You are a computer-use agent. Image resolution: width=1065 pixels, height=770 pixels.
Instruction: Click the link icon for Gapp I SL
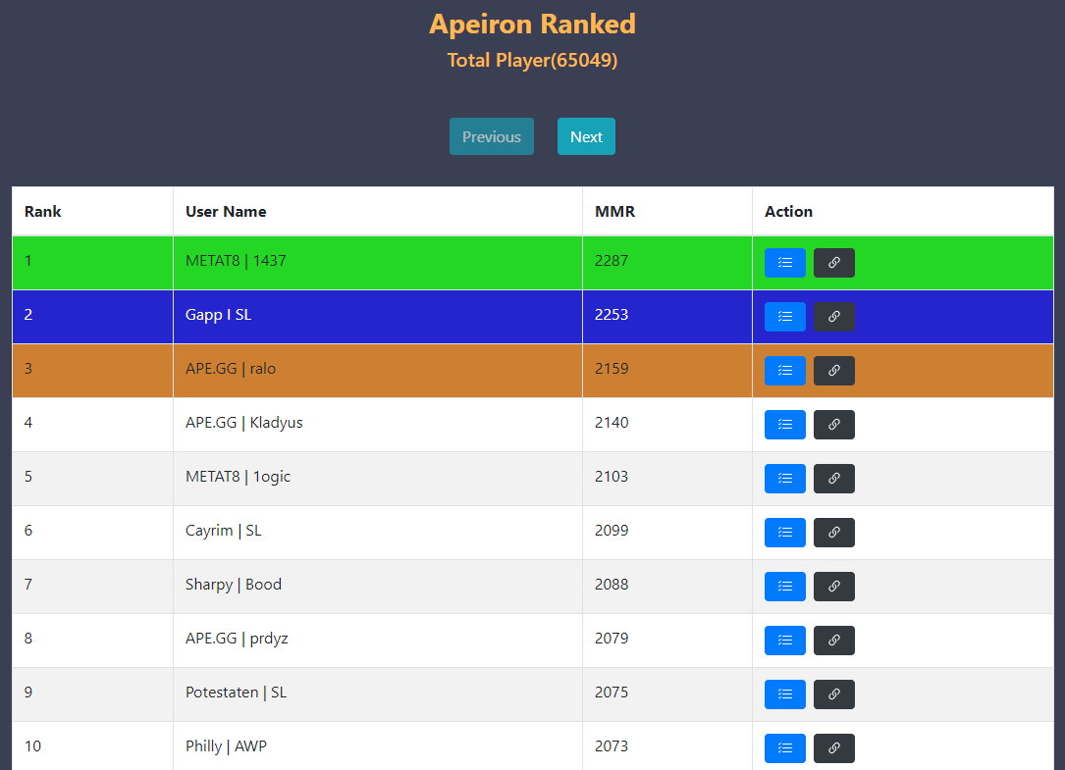[x=834, y=317]
